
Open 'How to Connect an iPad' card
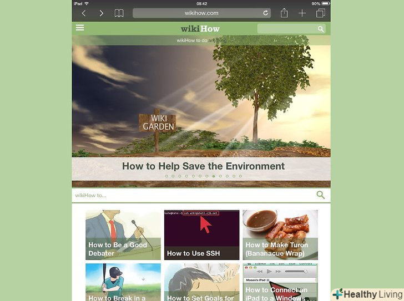pos(280,282)
